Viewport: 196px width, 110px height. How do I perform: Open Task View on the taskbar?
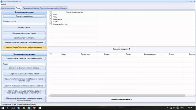coord(13,108)
